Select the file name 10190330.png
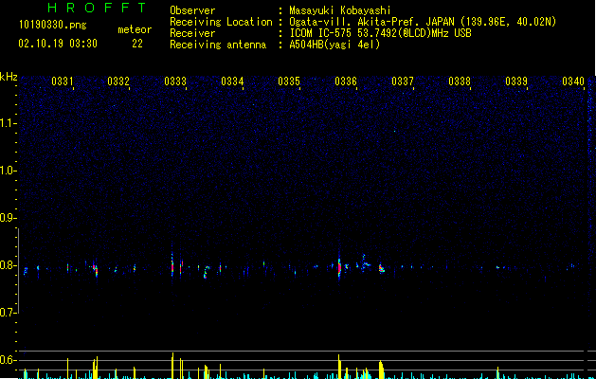 [53, 25]
